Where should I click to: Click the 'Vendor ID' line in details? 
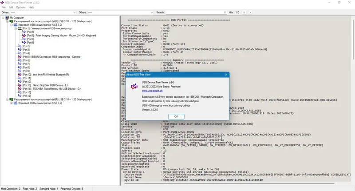point(170,63)
